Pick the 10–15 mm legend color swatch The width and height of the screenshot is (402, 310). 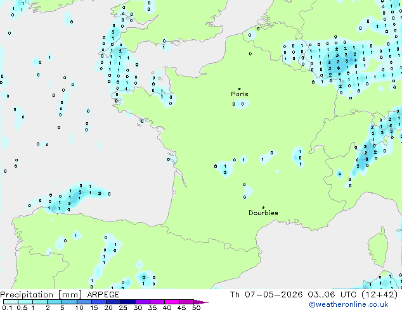[x=84, y=302]
